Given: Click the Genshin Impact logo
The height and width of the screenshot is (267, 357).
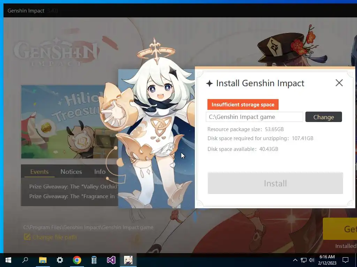Looking at the screenshot, I should [56, 52].
